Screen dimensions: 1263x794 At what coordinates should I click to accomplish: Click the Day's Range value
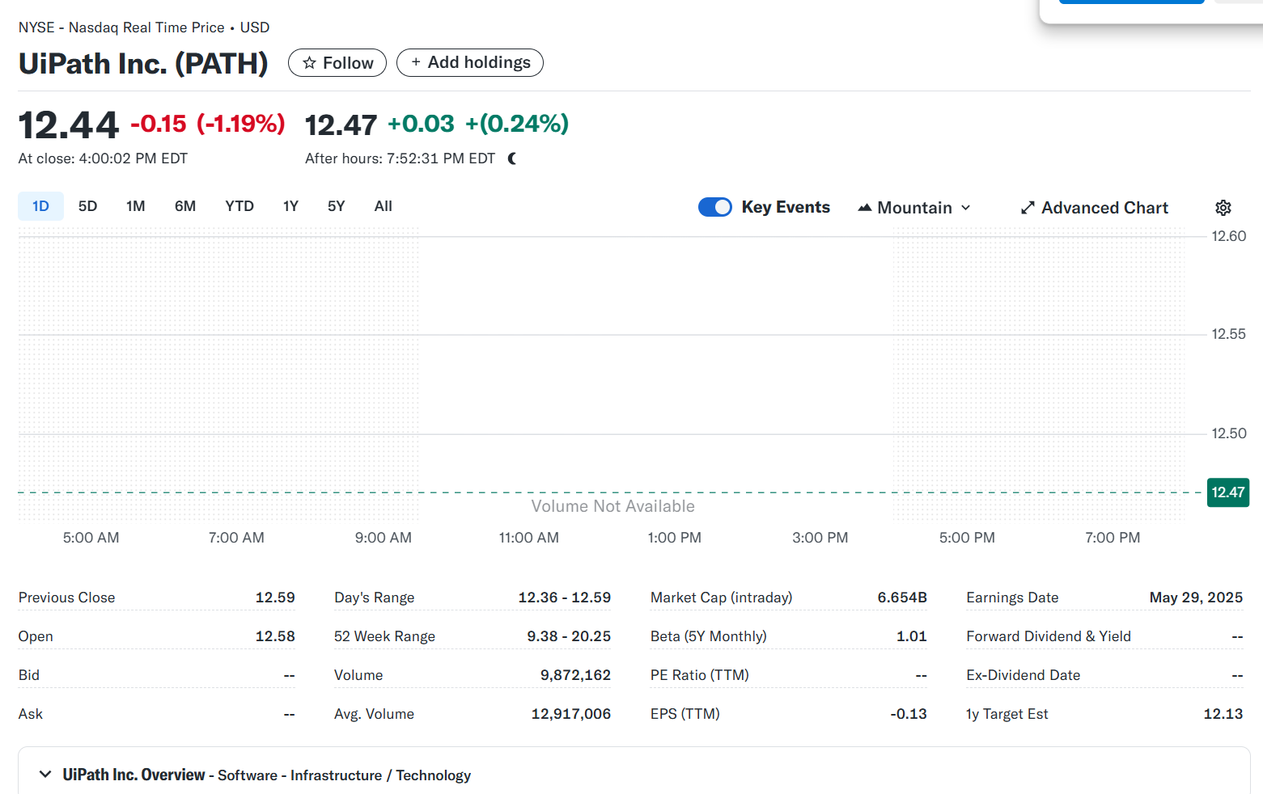565,598
